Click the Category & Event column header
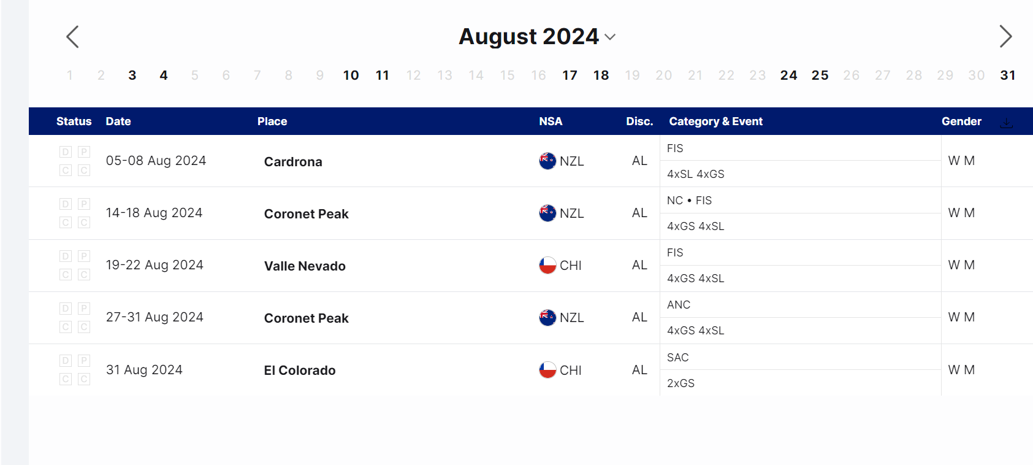This screenshot has height=465, width=1033. click(x=715, y=121)
